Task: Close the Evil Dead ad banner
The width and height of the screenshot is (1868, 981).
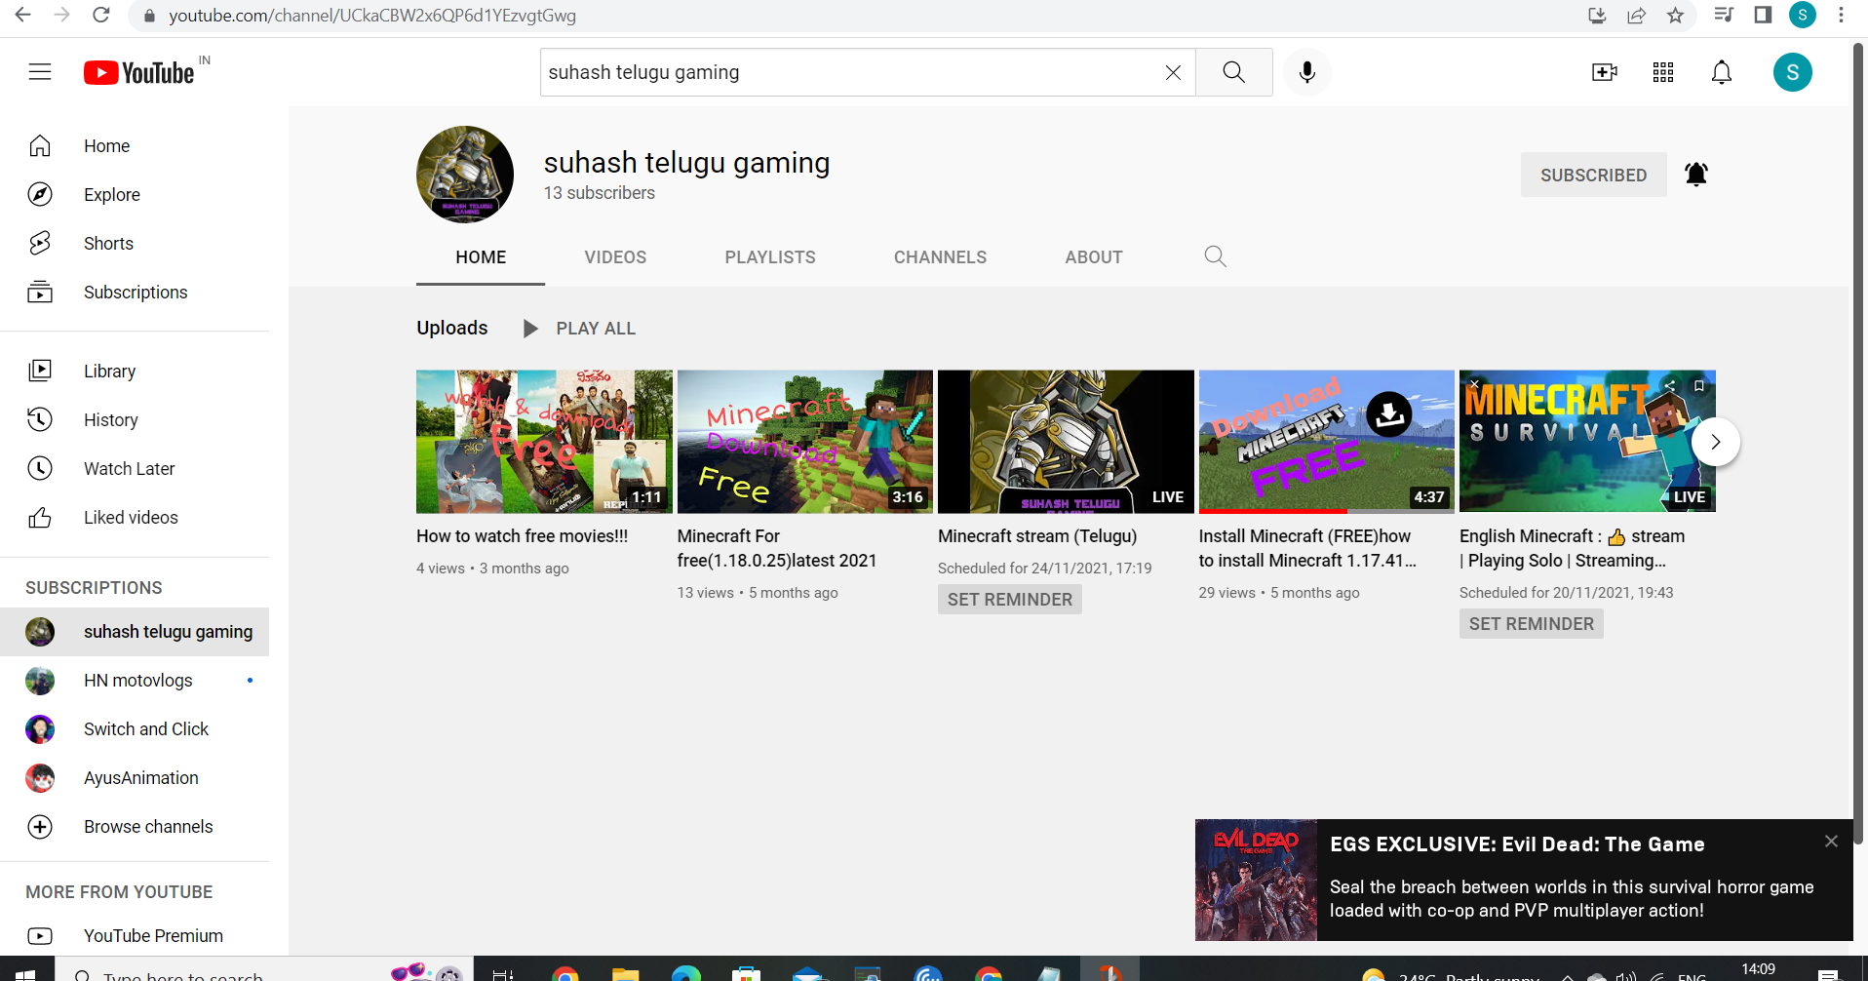Action: point(1831,841)
